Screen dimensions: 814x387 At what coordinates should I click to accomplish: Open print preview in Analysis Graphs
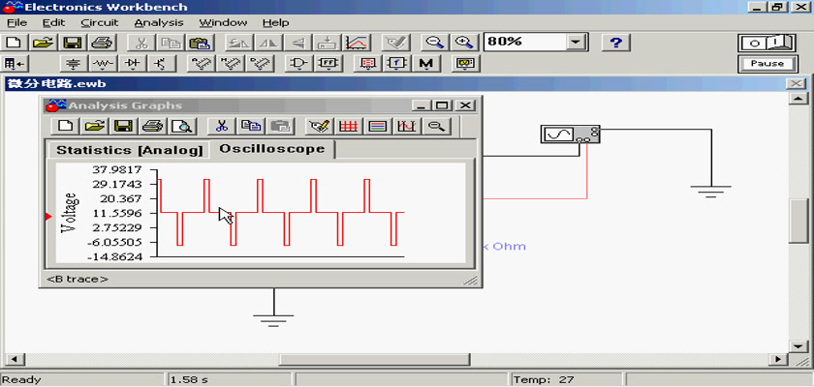pos(182,126)
